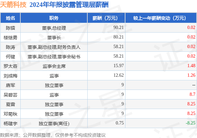197x138 pixels.
Task: Click 邓菊秋's position cell 独立董事
Action: (54, 114)
